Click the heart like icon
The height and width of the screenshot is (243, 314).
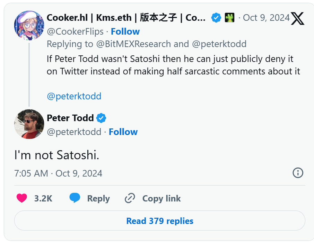[x=22, y=198]
